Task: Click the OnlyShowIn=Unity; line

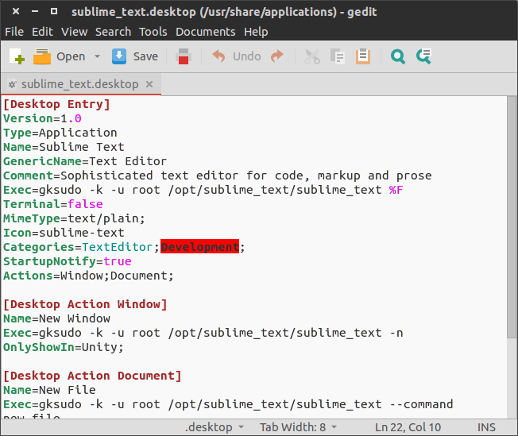Action: click(64, 347)
